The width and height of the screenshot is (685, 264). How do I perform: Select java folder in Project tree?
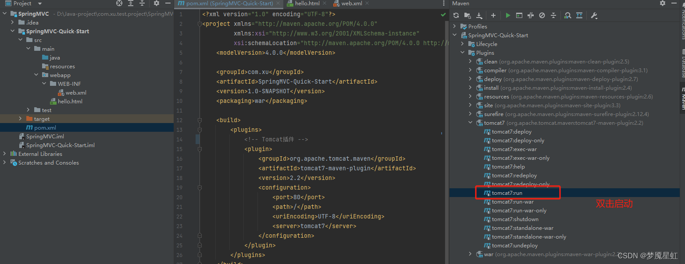coord(51,57)
